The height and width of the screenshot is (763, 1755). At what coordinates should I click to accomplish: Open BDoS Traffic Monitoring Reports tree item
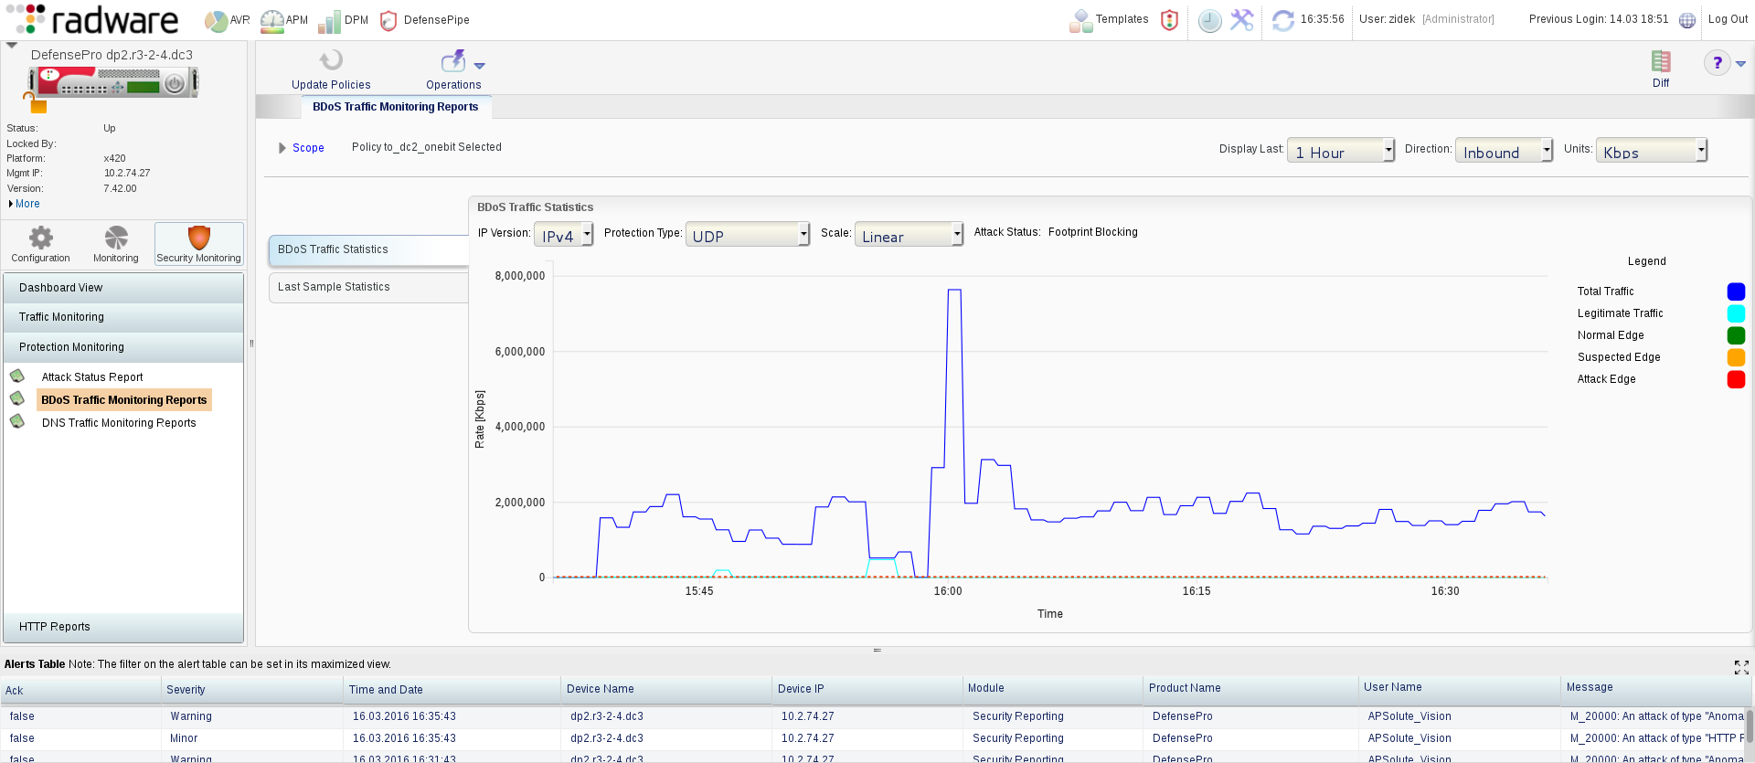click(124, 400)
